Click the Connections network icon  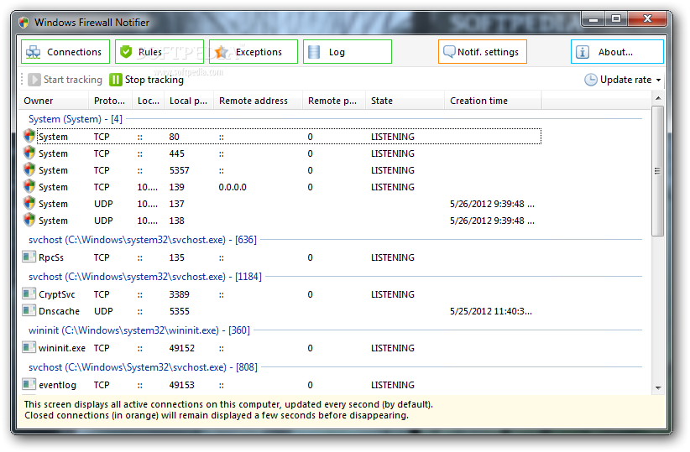tap(33, 52)
